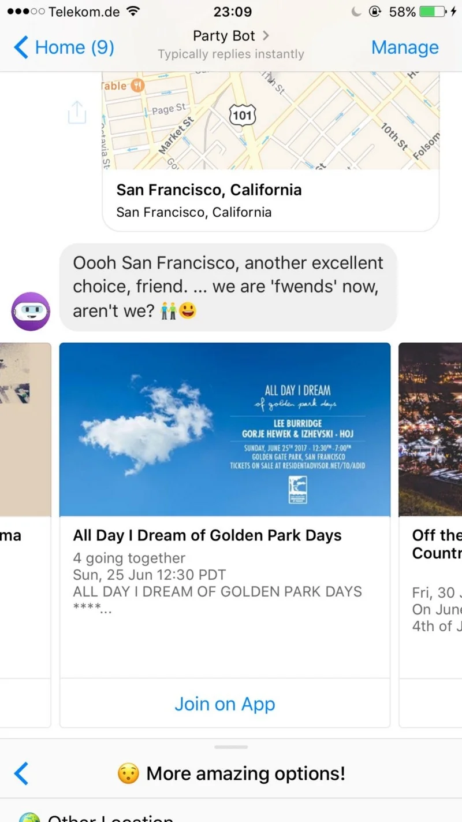Tap the Highway 101 shield on map

[x=243, y=115]
